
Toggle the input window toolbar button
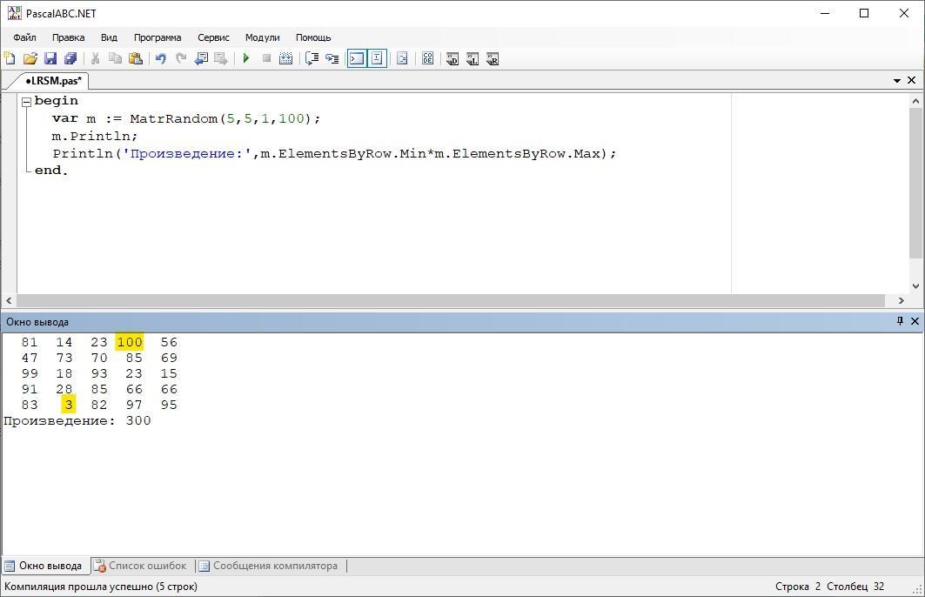coord(377,58)
